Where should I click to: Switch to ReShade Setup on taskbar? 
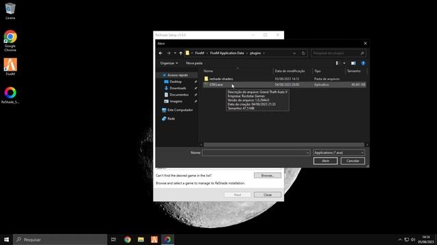coord(167,240)
